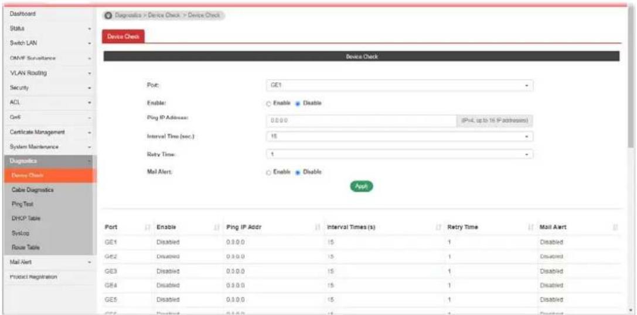Click the Disabled Enable cell of GE1 row
This screenshot has width=637, height=315.
click(x=168, y=242)
